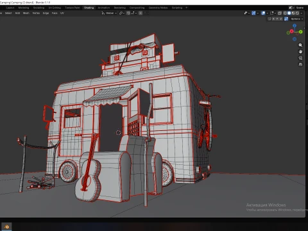Image resolution: width=308 pixels, height=231 pixels.
Task: Open the UV Editing workspace tab
Action: [55, 8]
